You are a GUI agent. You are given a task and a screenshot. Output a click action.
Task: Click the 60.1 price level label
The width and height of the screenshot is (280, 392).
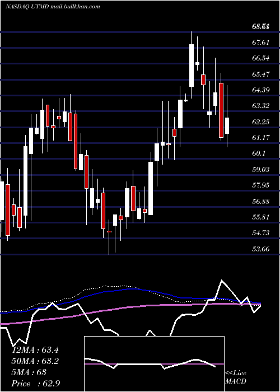click(259, 153)
